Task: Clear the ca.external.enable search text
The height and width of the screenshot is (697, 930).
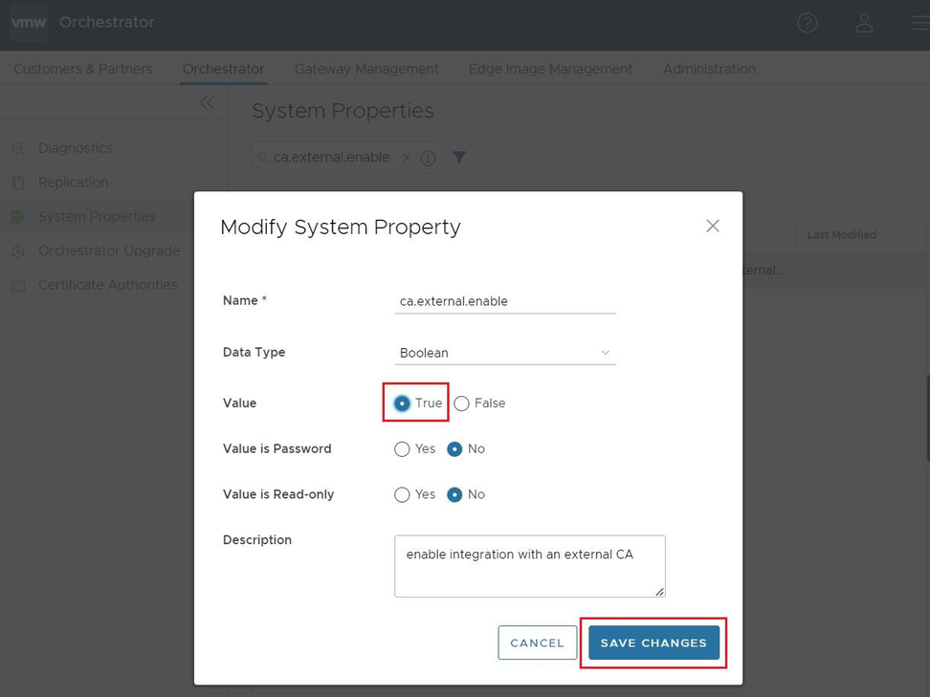Action: coord(407,158)
